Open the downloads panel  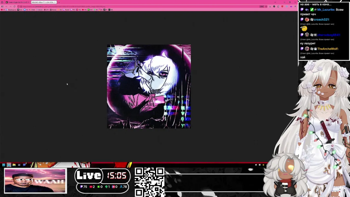(270, 7)
